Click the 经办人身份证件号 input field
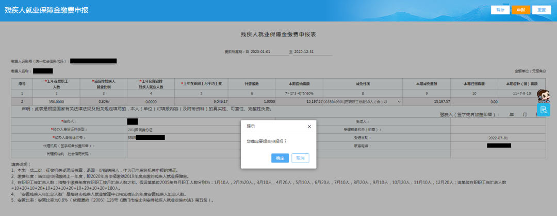The height and width of the screenshot is (216, 557). tap(183, 138)
